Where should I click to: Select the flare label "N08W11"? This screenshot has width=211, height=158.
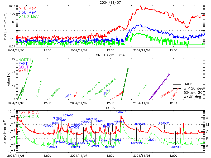point(76,147)
